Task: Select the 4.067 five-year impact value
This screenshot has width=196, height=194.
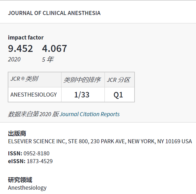Action: coord(55,48)
